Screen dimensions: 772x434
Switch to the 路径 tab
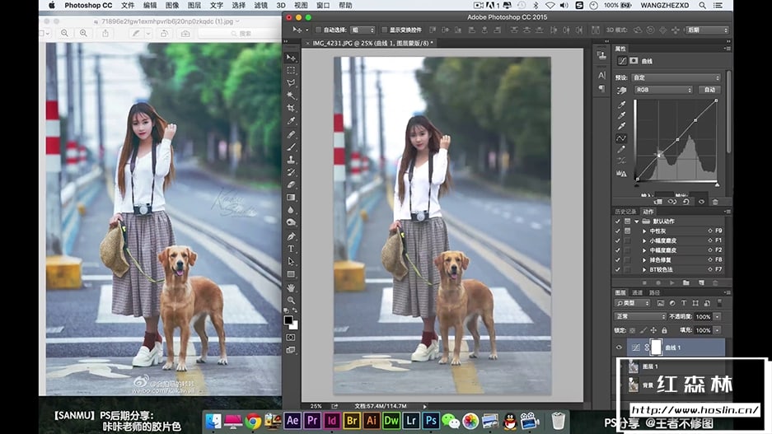(x=654, y=293)
